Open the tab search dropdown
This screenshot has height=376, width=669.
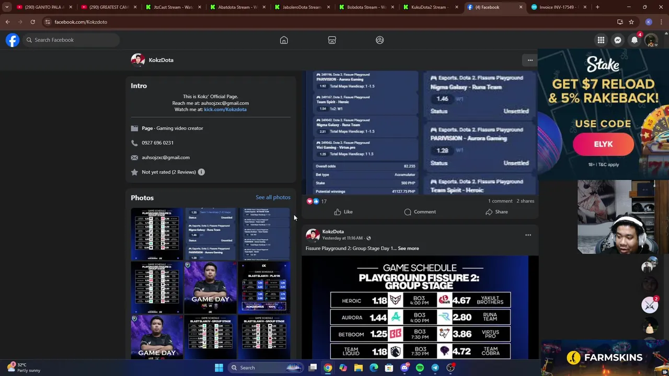(x=7, y=7)
